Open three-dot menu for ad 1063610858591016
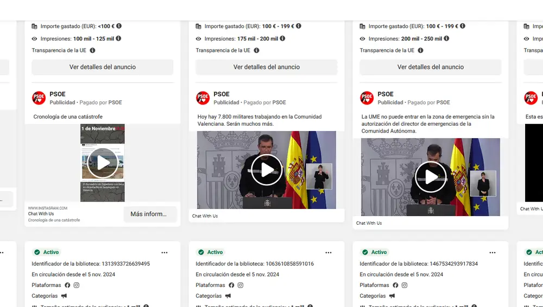Viewport: 543px width, 307px height. (x=329, y=252)
